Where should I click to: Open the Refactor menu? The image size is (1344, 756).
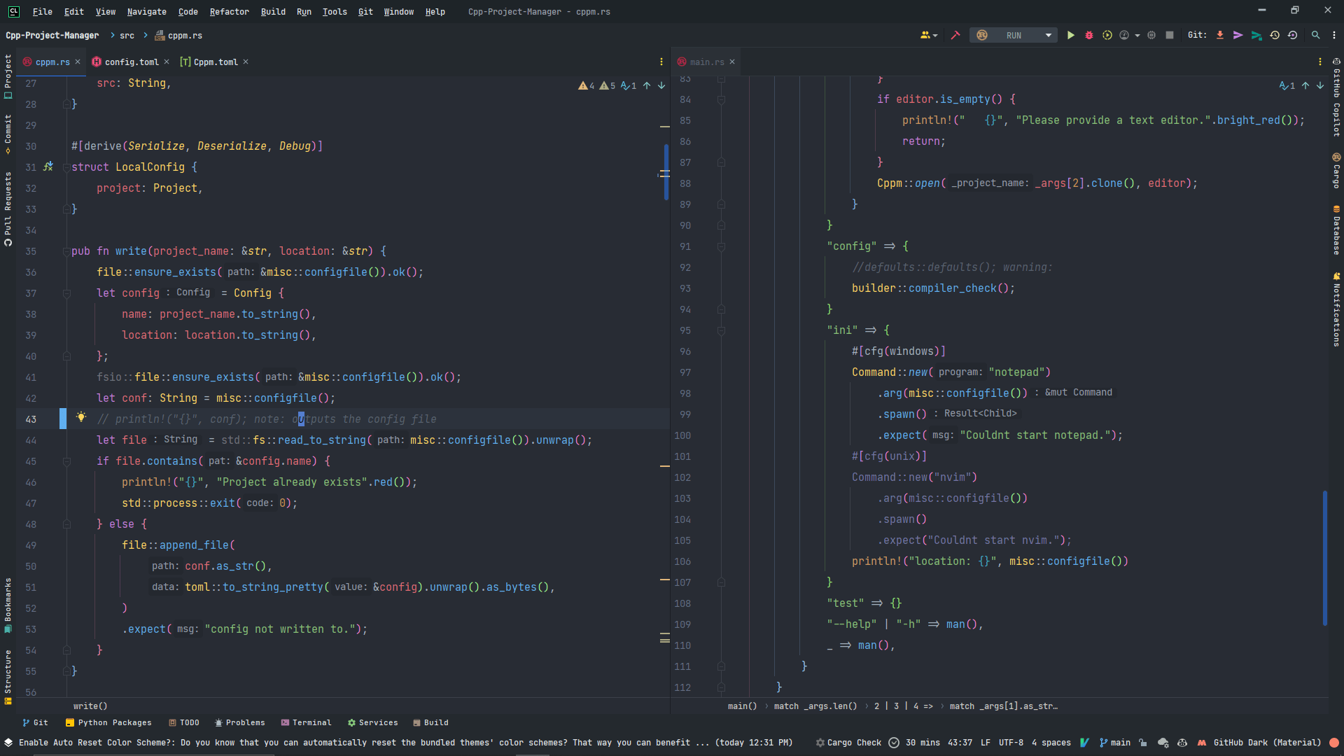coord(230,12)
